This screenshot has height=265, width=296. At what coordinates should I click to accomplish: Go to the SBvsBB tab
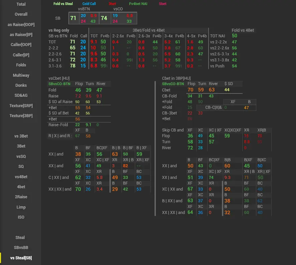(21, 248)
